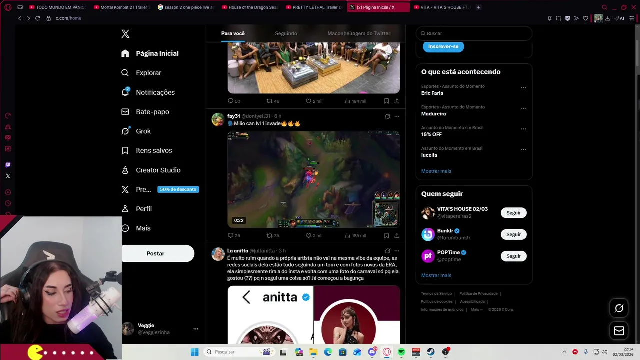Share the fay31 post
Screen dimensions: 640x360
pyautogui.click(x=397, y=235)
